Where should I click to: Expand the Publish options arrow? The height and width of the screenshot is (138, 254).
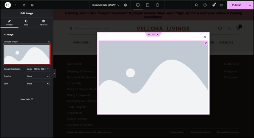(250, 5)
